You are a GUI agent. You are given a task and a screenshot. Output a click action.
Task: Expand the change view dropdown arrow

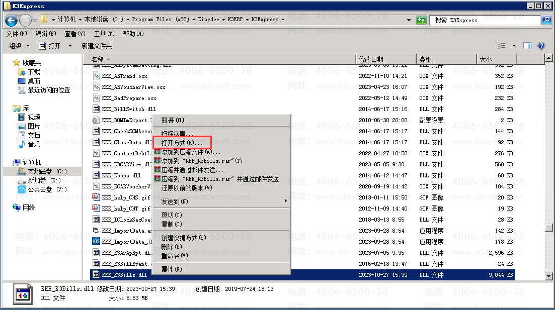[514, 46]
